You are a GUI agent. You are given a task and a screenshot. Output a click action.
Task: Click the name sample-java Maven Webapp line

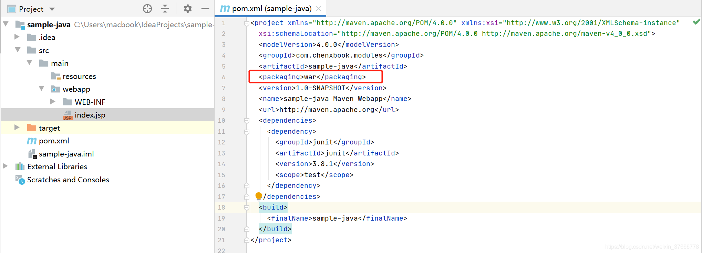tap(335, 99)
